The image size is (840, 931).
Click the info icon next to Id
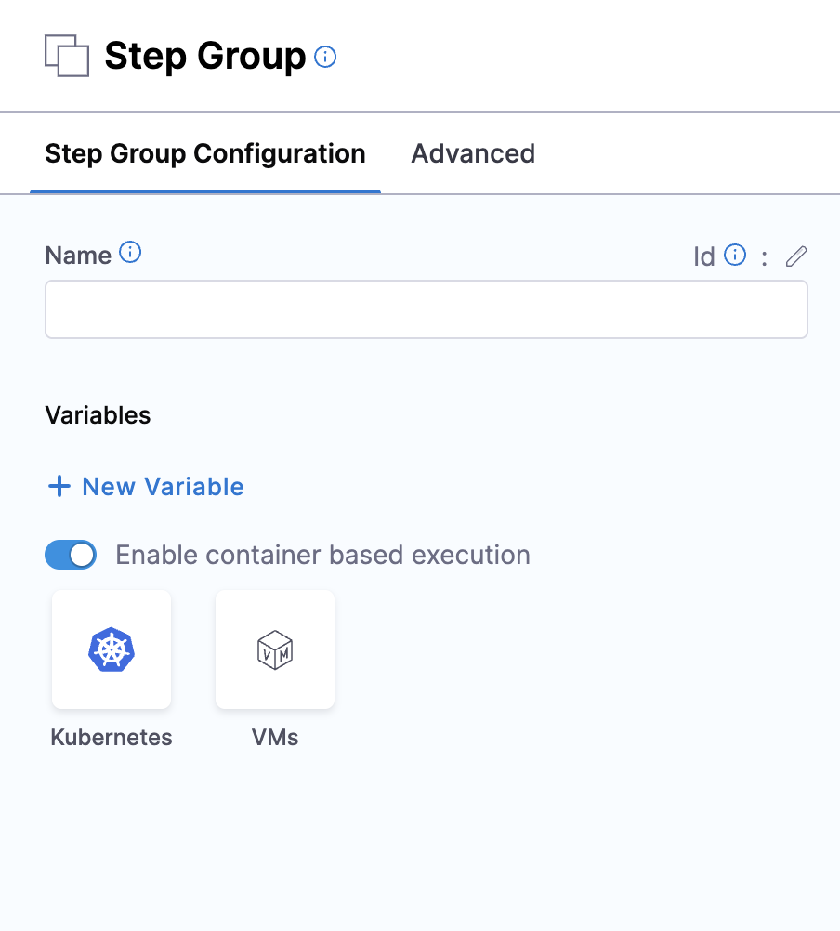coord(735,255)
